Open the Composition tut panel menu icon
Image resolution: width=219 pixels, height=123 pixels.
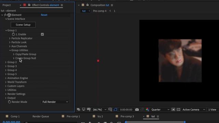tap(112, 5)
